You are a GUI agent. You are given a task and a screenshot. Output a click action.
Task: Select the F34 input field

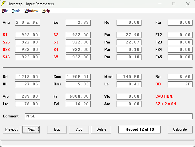tap(180, 50)
